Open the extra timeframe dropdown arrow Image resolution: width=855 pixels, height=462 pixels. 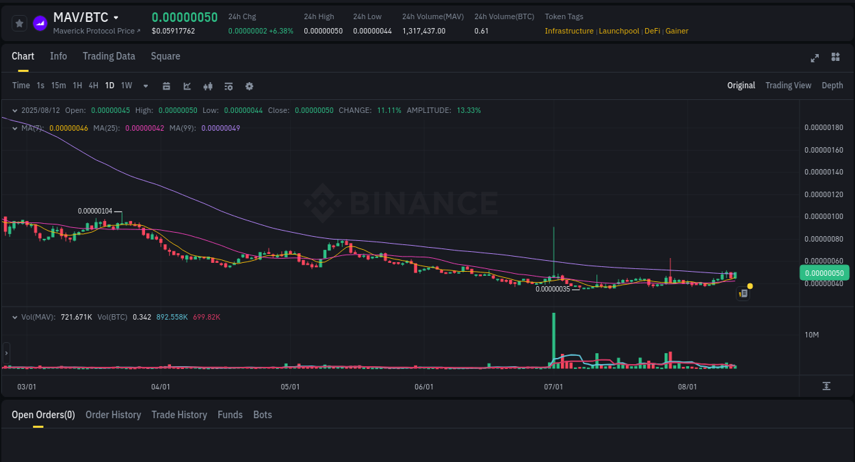click(145, 86)
